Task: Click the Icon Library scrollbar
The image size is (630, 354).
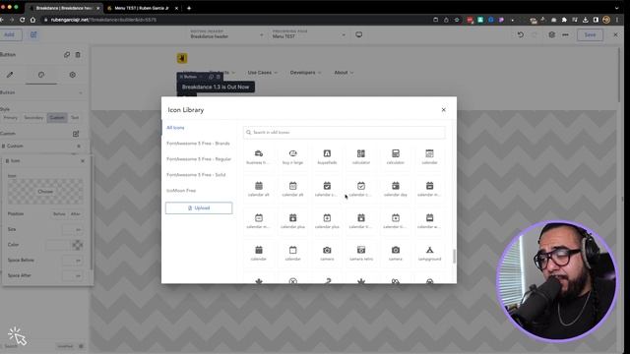Action: [454, 256]
